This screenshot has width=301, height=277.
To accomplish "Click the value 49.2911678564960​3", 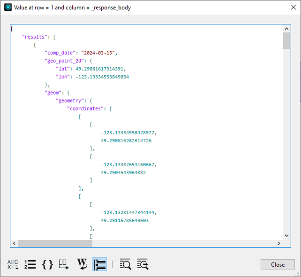I will 125,221.
